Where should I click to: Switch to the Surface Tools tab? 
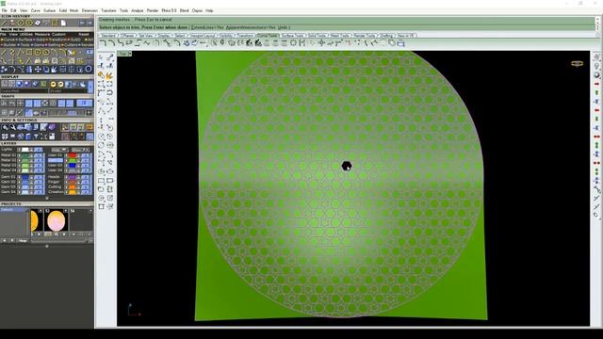tap(293, 36)
